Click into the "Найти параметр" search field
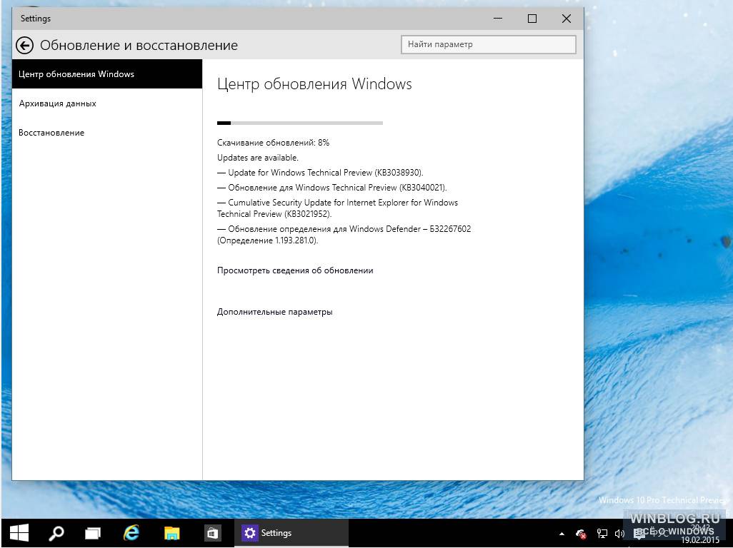733x548 pixels. (488, 45)
